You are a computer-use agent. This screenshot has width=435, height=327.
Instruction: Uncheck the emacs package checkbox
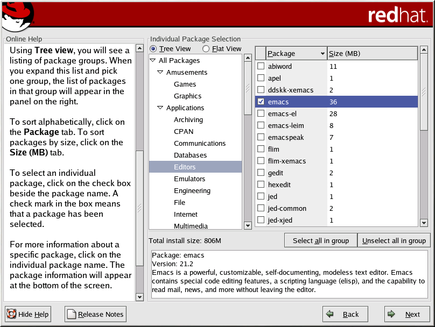click(261, 102)
